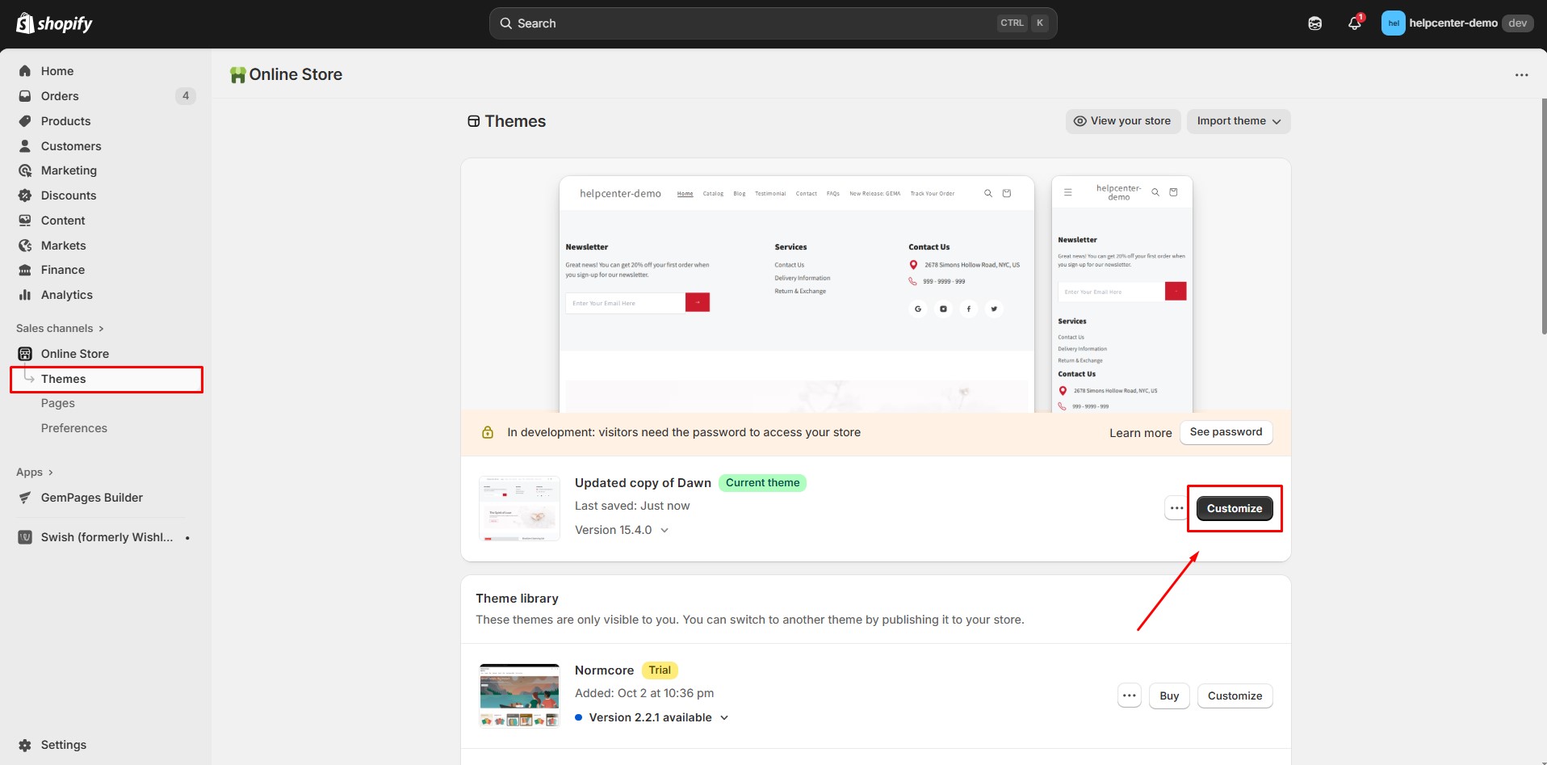Click the Discounts badge icon
Image resolution: width=1547 pixels, height=765 pixels.
point(25,195)
